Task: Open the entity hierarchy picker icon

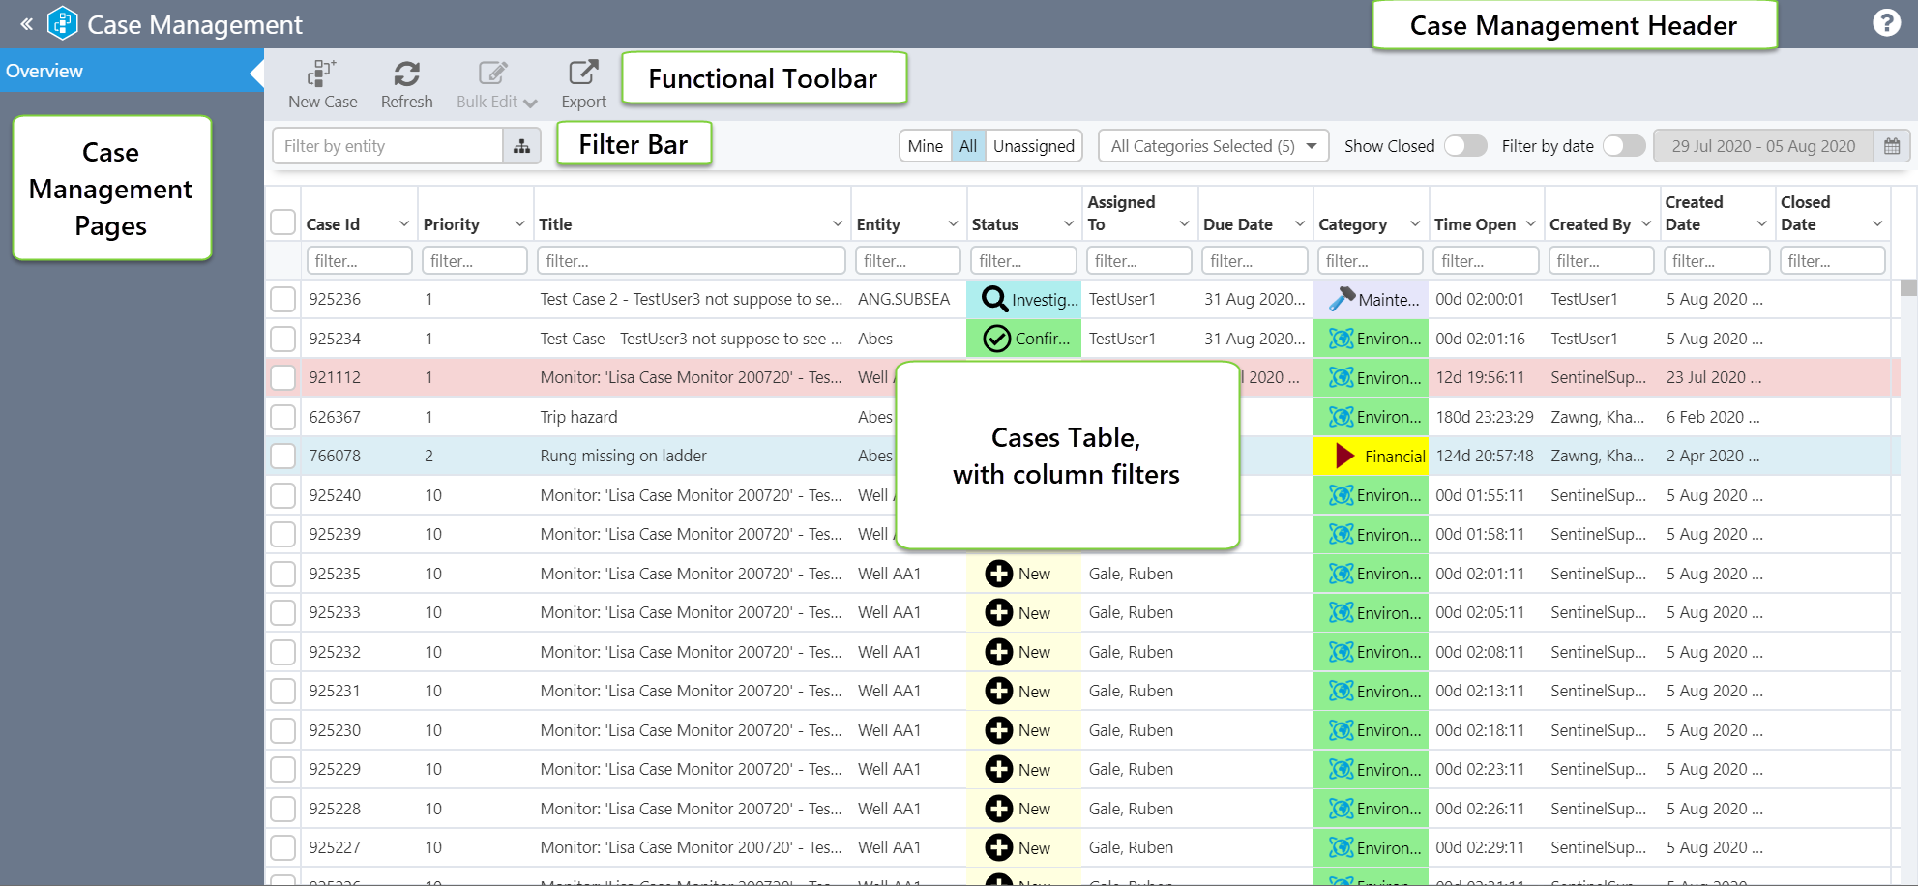Action: [x=521, y=146]
